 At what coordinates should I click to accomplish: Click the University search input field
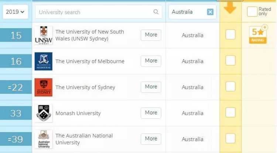[x=94, y=12]
